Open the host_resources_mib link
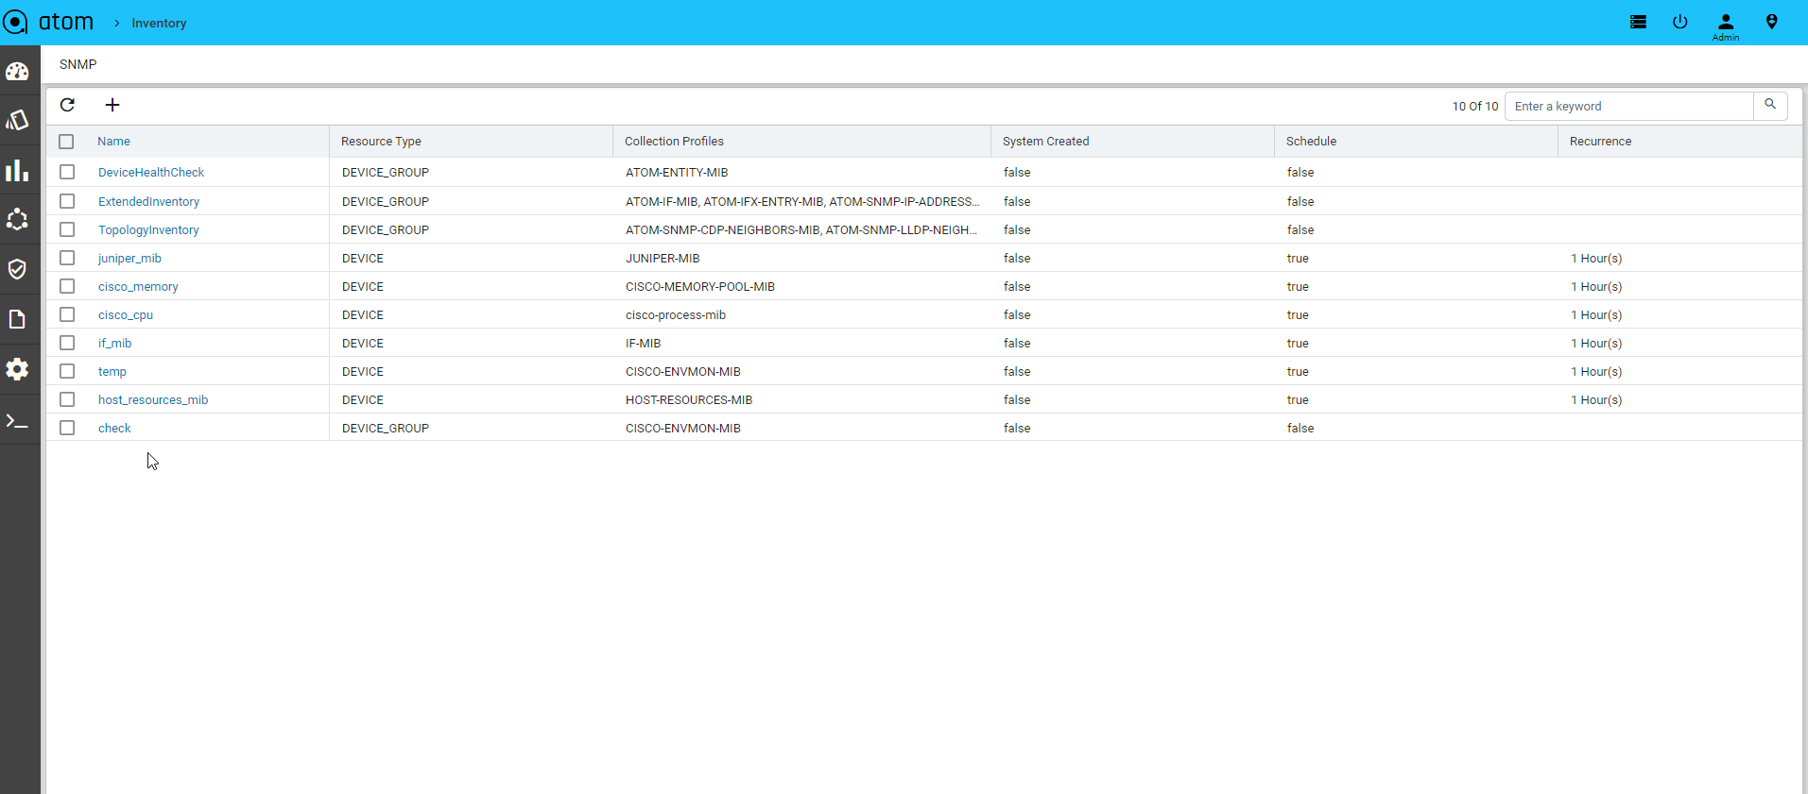This screenshot has width=1808, height=794. coord(153,400)
